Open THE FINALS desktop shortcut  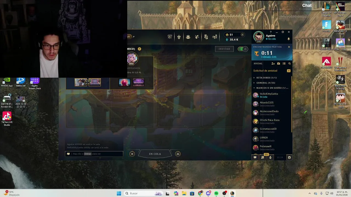coord(326,63)
